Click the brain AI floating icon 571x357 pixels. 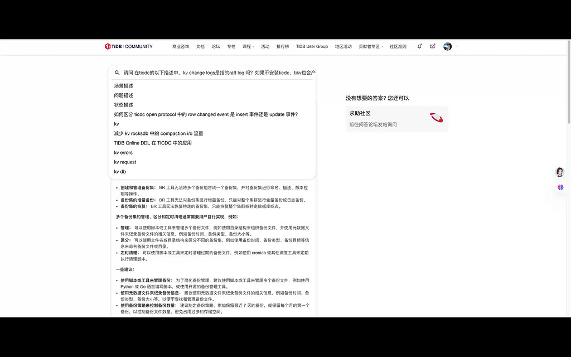pos(560,187)
